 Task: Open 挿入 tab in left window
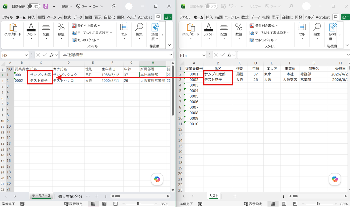click(31, 17)
